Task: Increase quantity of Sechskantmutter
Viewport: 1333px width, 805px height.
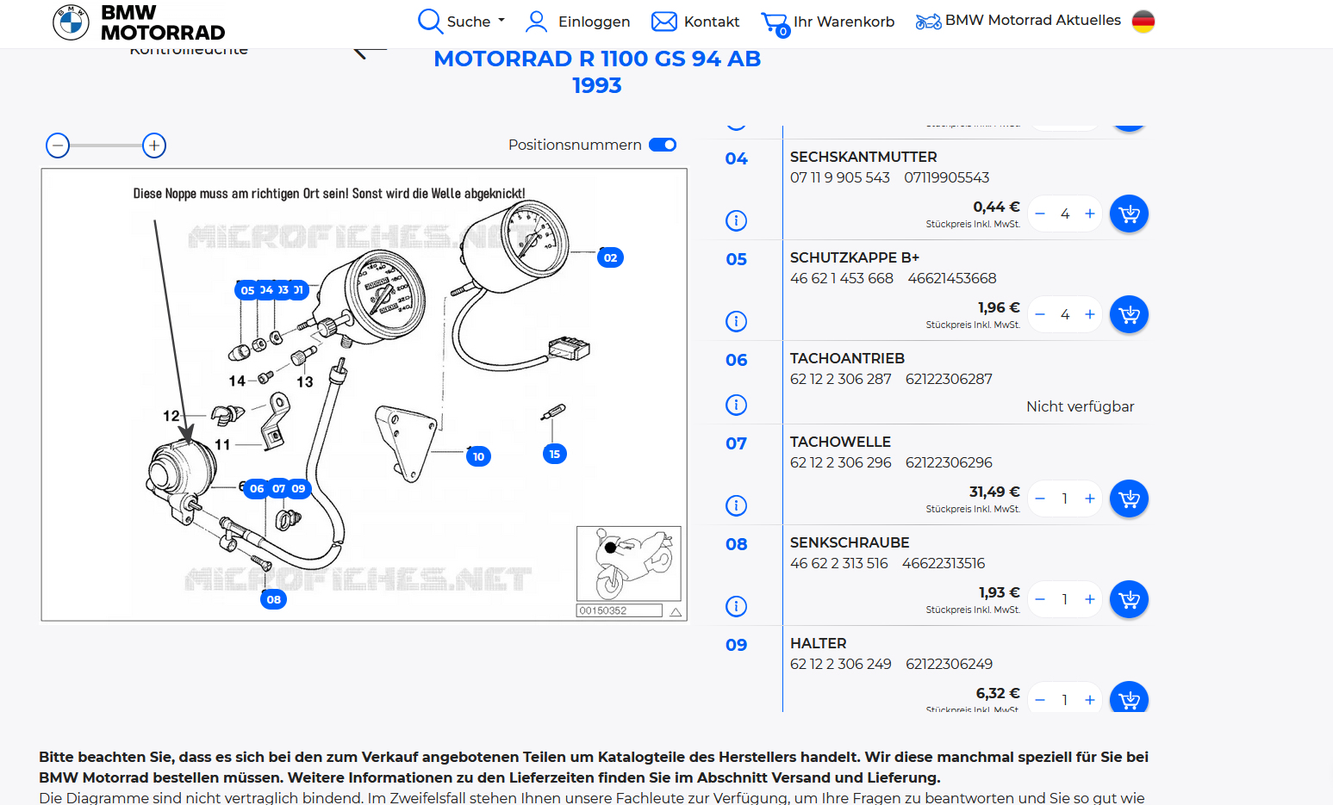Action: pos(1090,214)
